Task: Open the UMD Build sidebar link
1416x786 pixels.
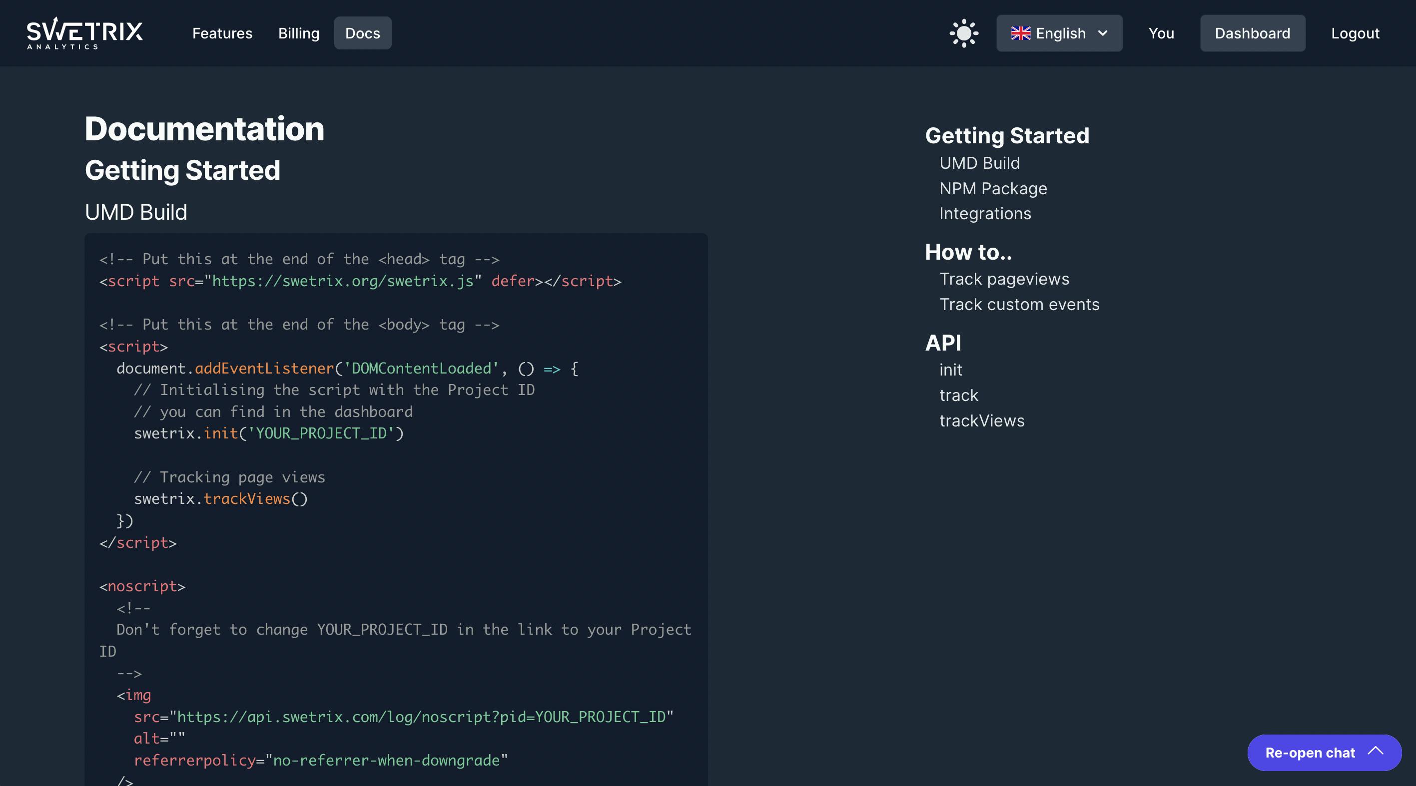Action: coord(979,163)
